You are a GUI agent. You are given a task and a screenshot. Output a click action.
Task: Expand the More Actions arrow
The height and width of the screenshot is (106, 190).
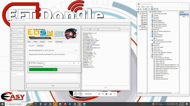[188, 17]
